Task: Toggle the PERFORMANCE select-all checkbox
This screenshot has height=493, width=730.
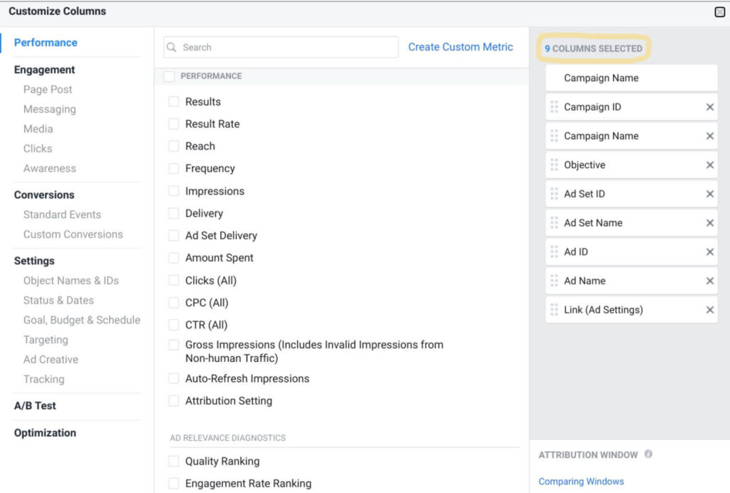Action: click(x=169, y=76)
